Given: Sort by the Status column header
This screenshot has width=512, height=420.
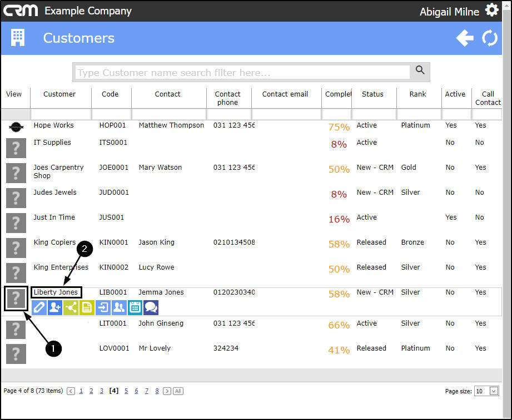Looking at the screenshot, I should pyautogui.click(x=372, y=94).
